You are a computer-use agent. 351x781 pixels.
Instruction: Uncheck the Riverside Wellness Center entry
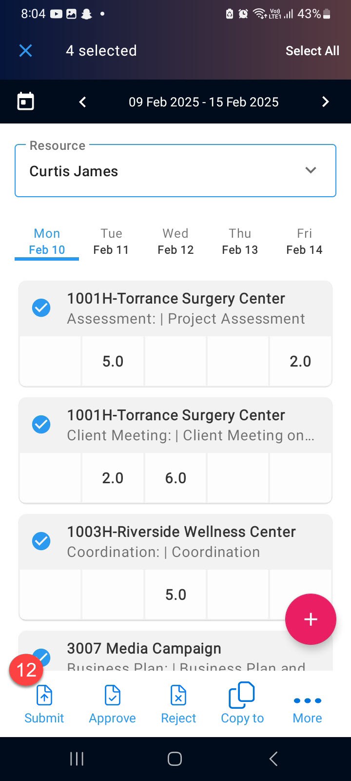click(41, 541)
